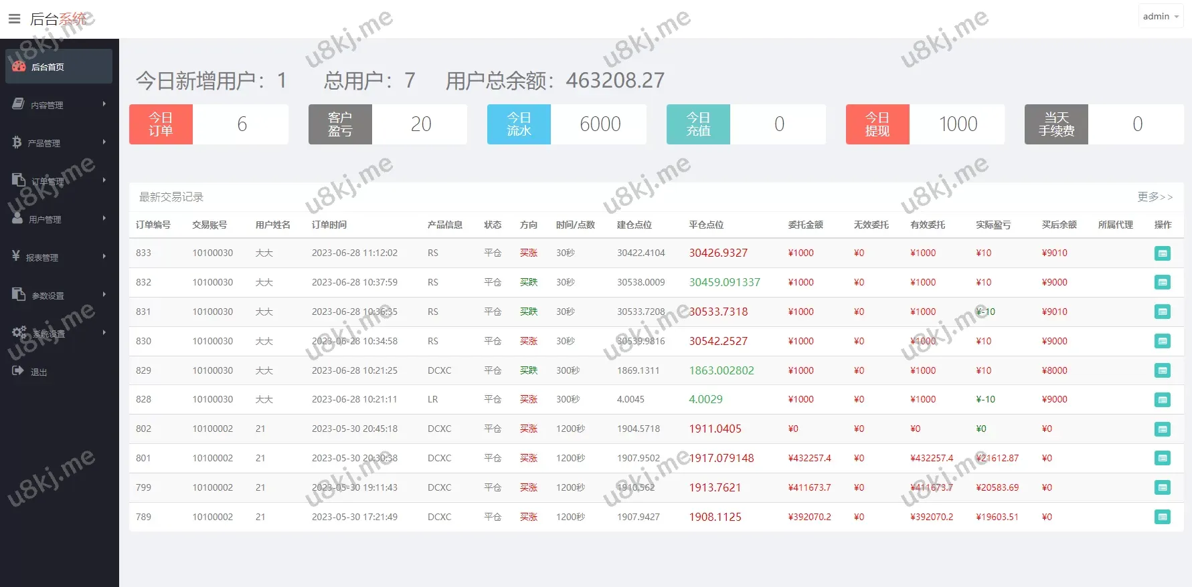This screenshot has width=1192, height=587.
Task: View order 789 using its action icon
Action: (1163, 517)
